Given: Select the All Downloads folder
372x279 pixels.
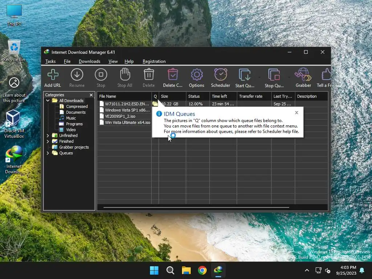Looking at the screenshot, I should pos(68,101).
